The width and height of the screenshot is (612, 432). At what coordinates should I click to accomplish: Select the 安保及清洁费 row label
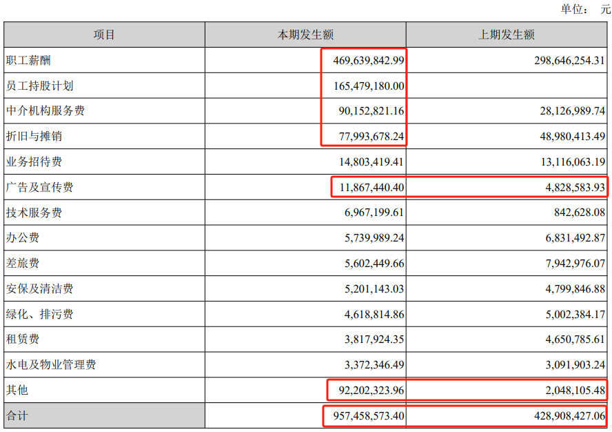point(40,288)
